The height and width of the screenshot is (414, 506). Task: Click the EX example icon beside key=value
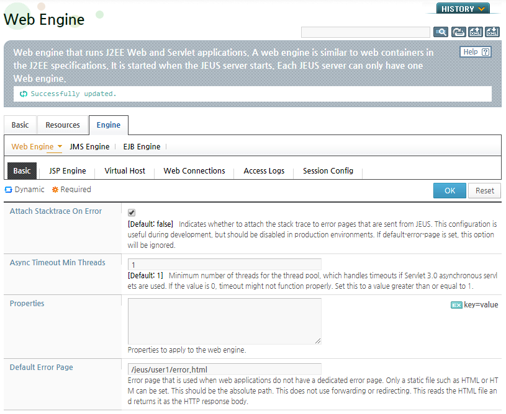456,305
